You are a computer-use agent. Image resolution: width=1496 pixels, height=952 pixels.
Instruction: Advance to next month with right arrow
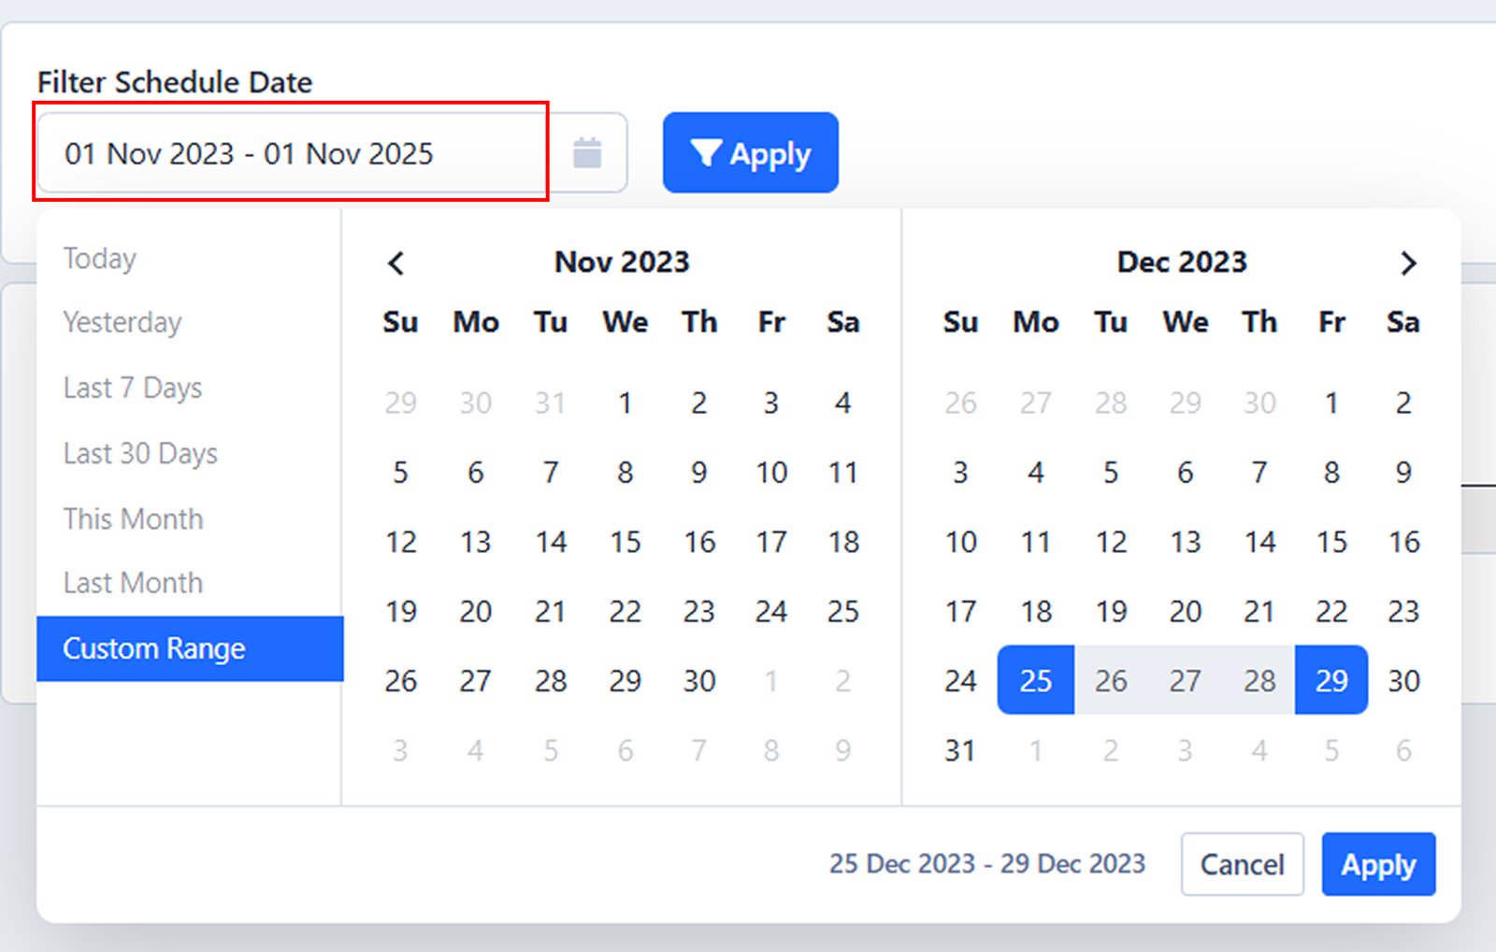[1408, 263]
